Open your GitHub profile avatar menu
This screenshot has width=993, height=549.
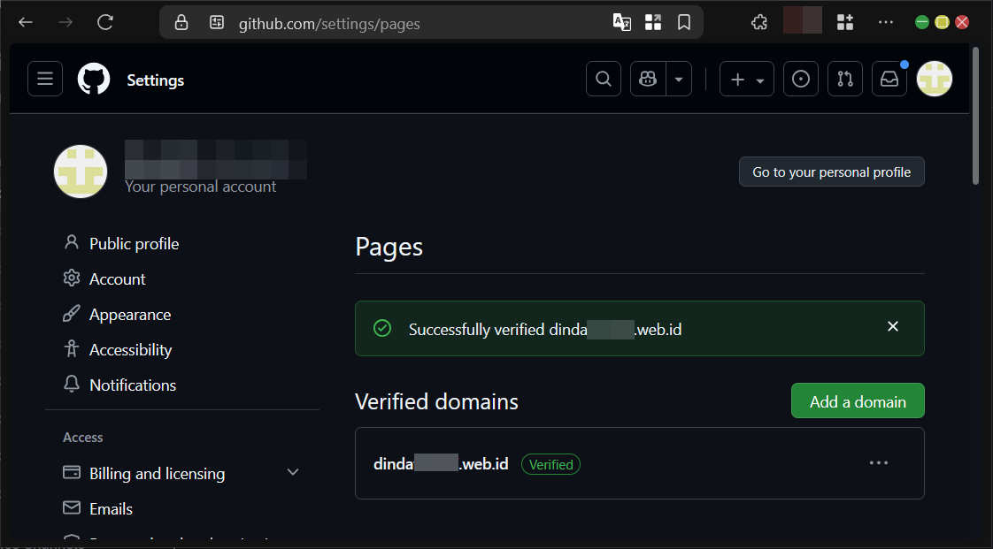pyautogui.click(x=935, y=79)
